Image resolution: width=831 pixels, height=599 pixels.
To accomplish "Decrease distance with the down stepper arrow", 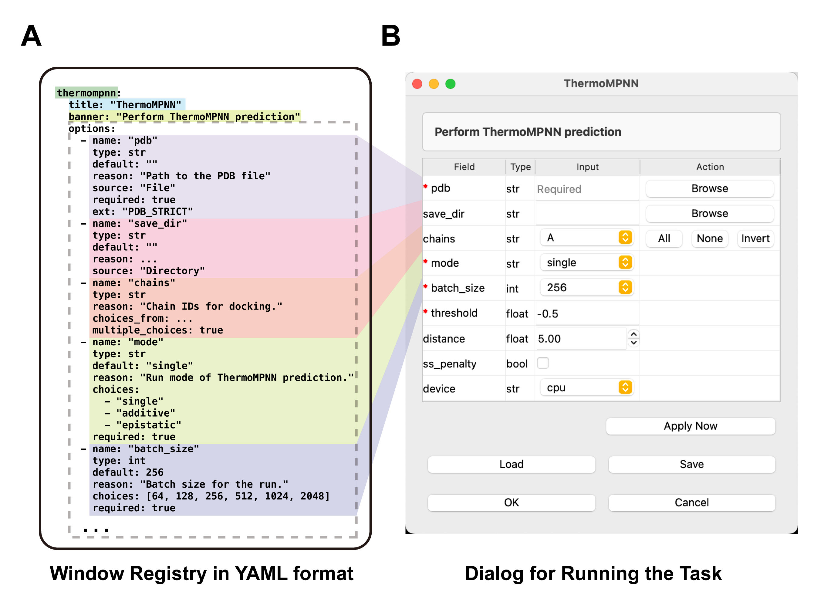I will (x=633, y=343).
